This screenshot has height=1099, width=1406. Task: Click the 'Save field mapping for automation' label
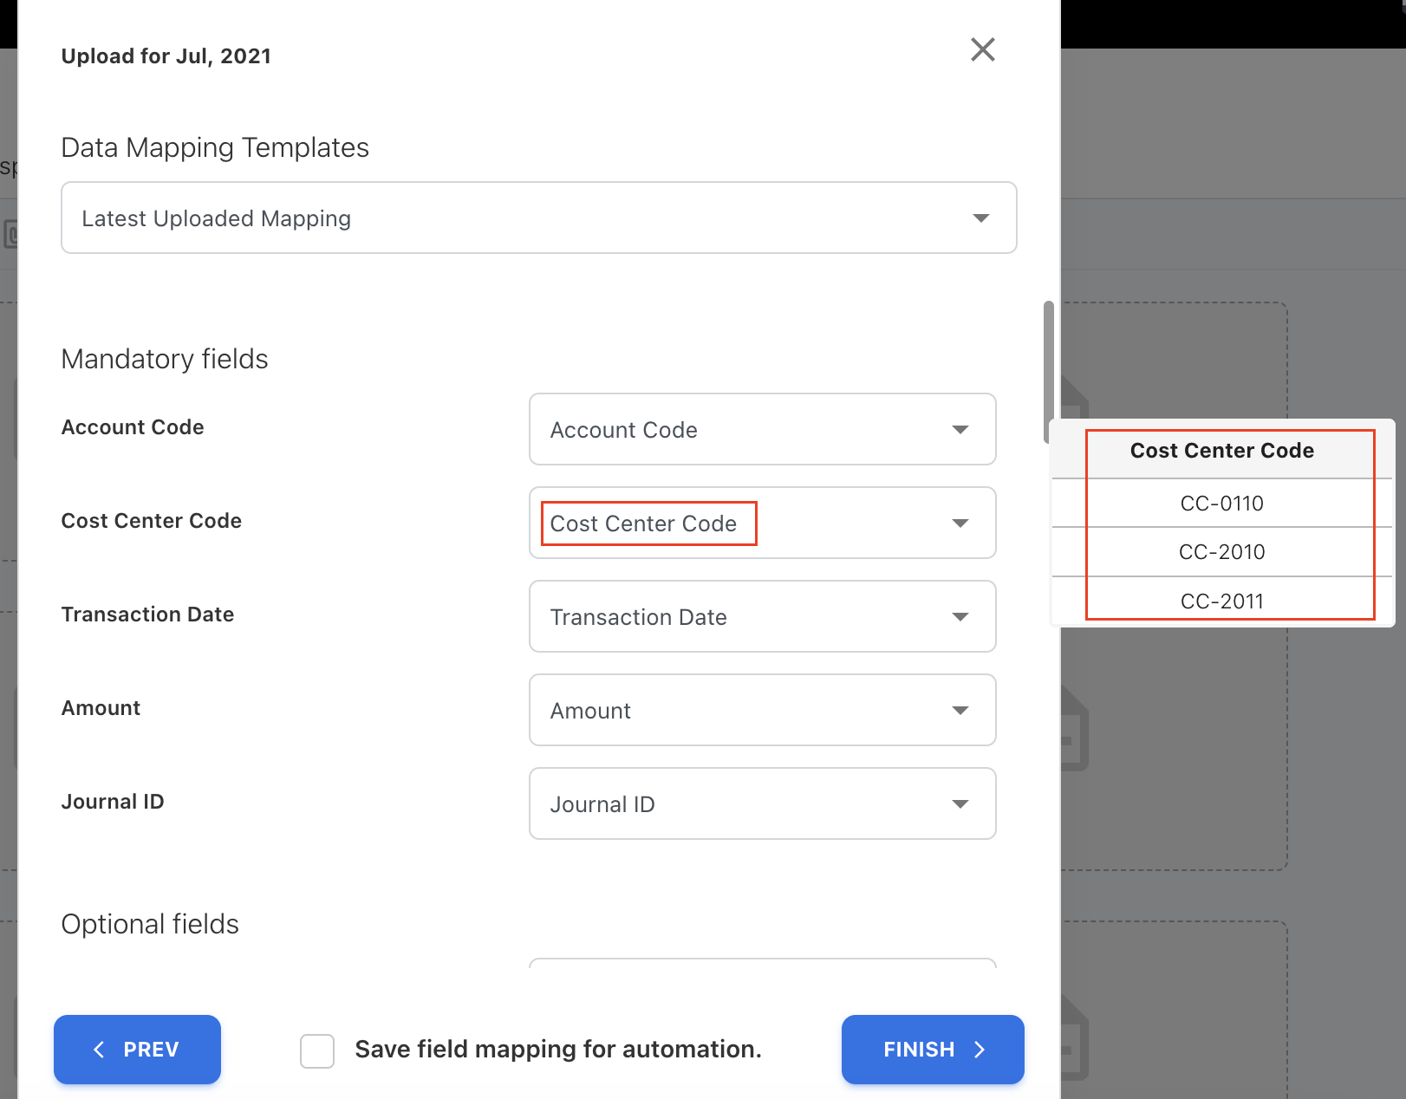click(x=557, y=1050)
